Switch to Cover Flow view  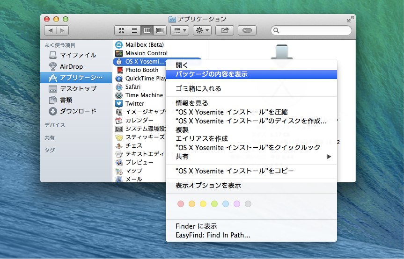pos(160,30)
